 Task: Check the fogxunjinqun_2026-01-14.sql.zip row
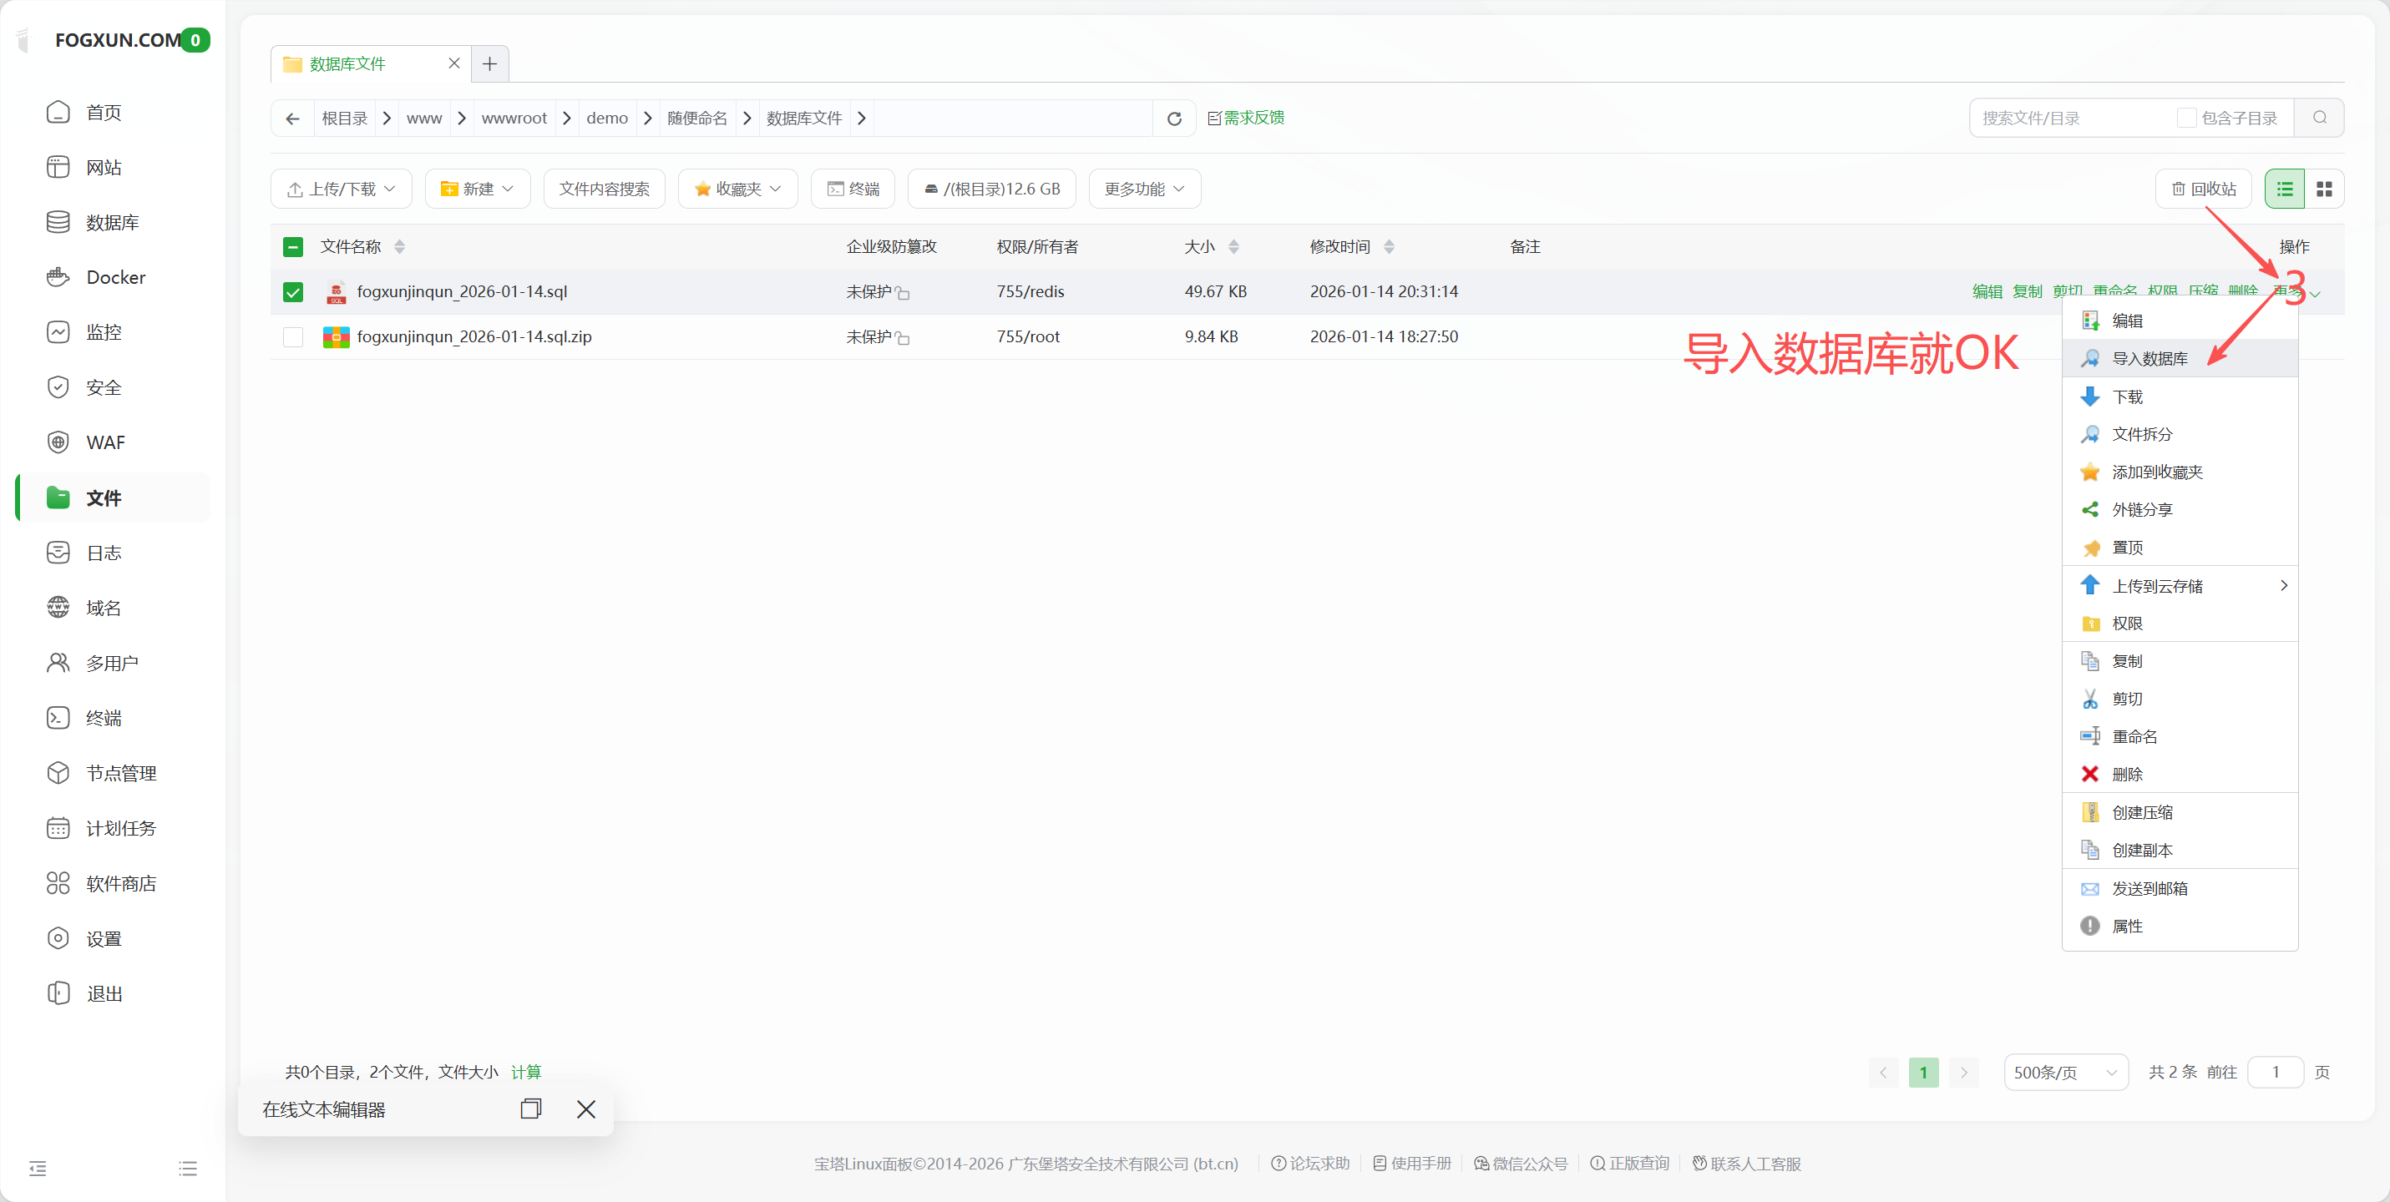[x=292, y=336]
